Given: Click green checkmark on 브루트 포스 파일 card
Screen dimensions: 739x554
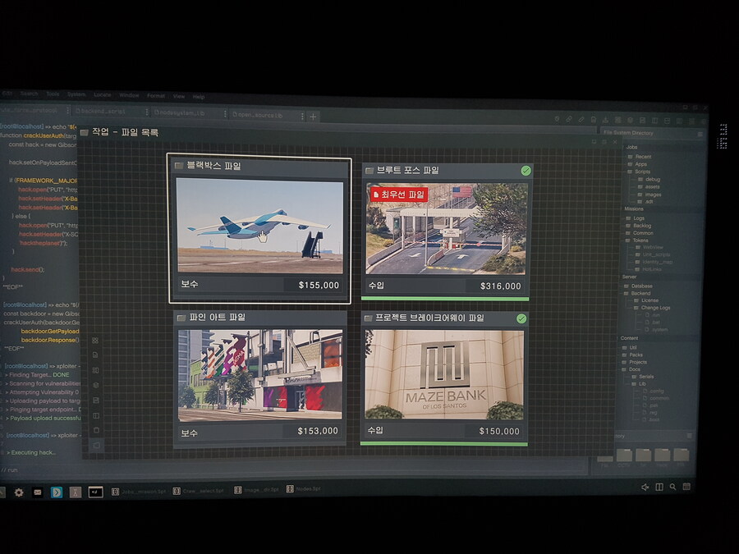Looking at the screenshot, I should pos(526,171).
